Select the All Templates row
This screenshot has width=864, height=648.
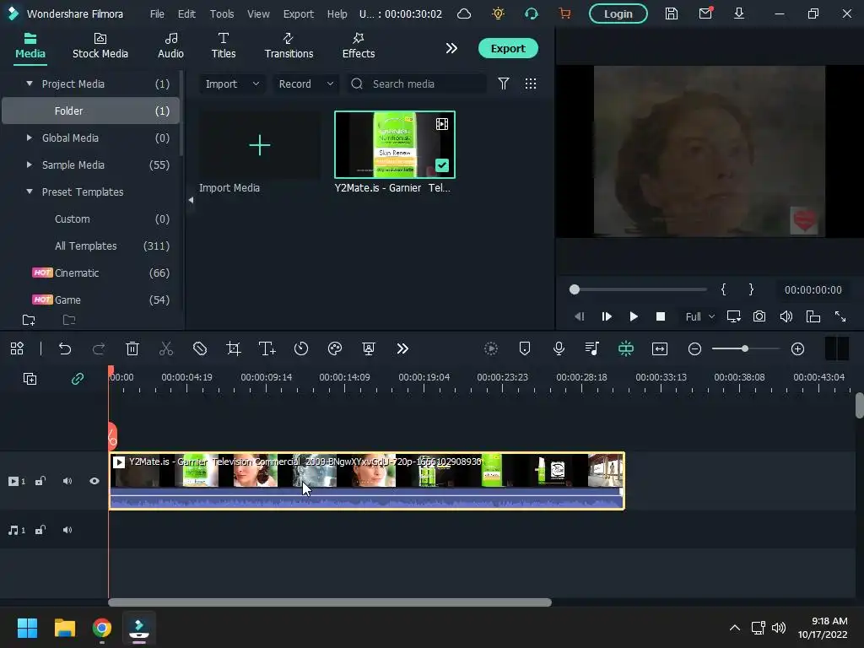91,246
